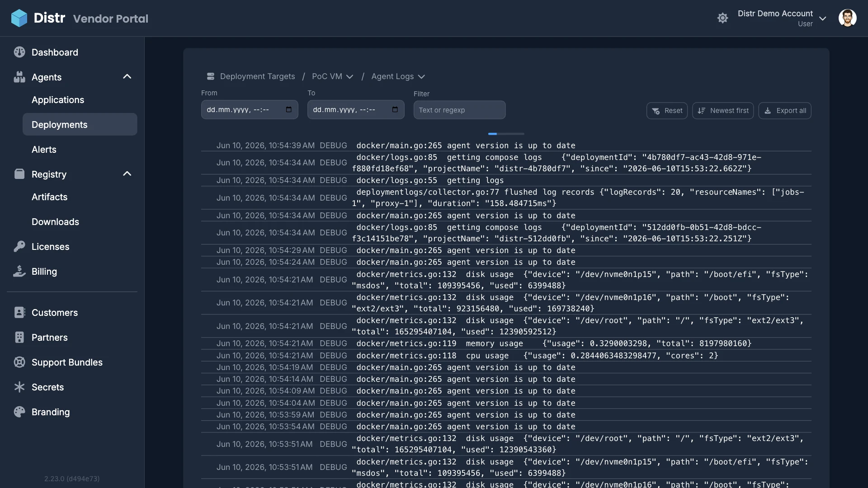The width and height of the screenshot is (868, 488).
Task: Open the PoC VM breadcrumb dropdown
Action: [333, 76]
